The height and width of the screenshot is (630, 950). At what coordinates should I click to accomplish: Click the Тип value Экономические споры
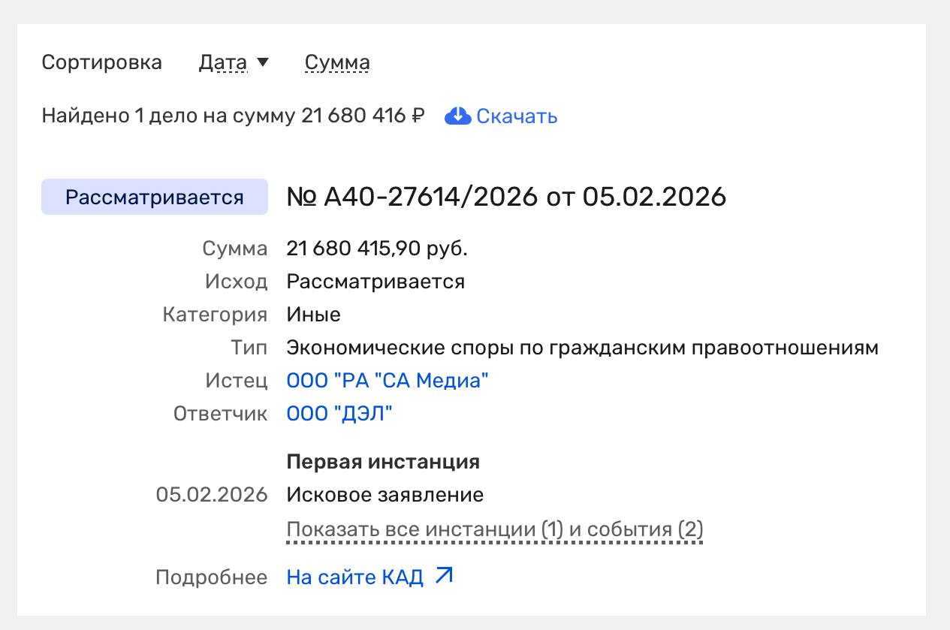[x=582, y=348]
